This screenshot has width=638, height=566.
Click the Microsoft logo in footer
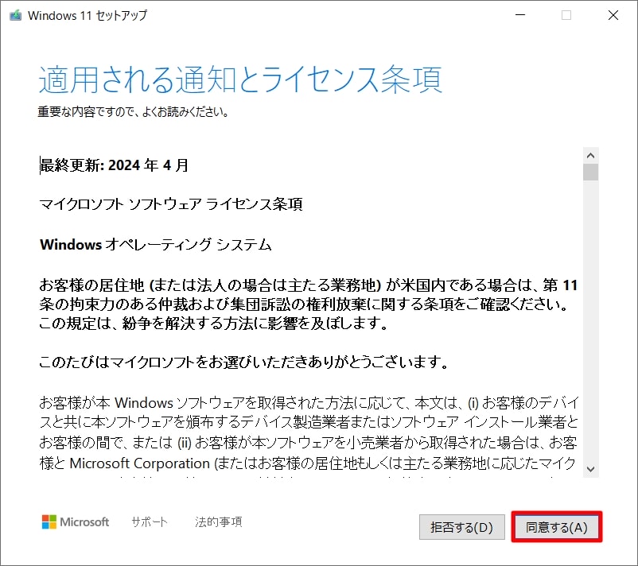click(x=76, y=521)
